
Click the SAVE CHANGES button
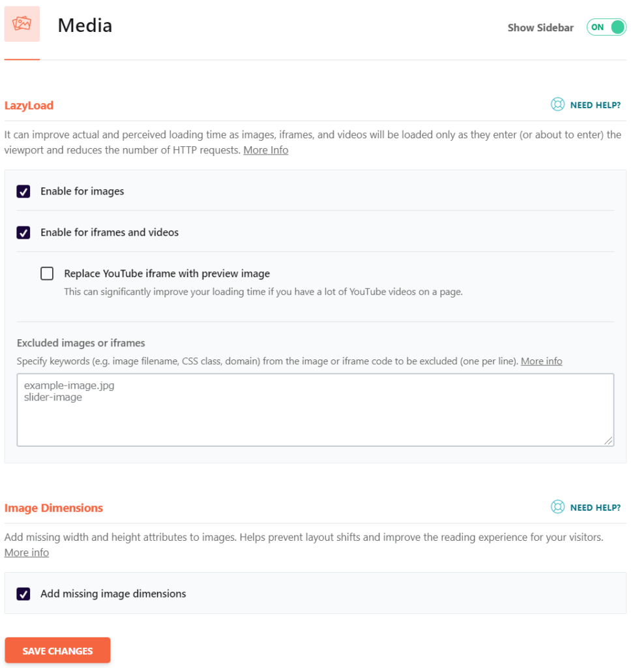tap(57, 650)
